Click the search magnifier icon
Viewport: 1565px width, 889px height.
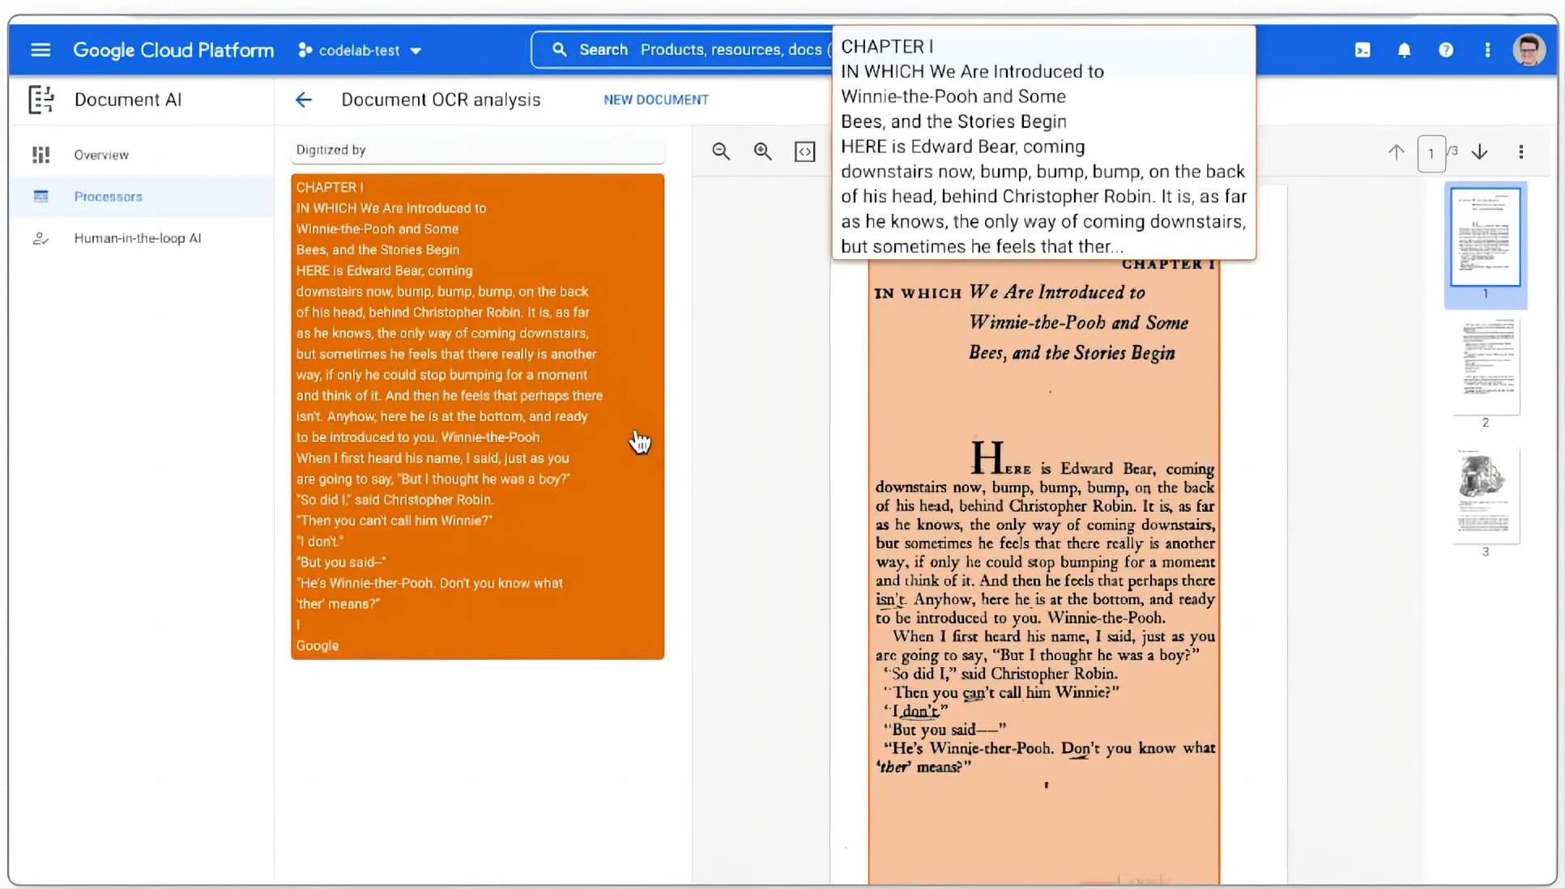559,49
